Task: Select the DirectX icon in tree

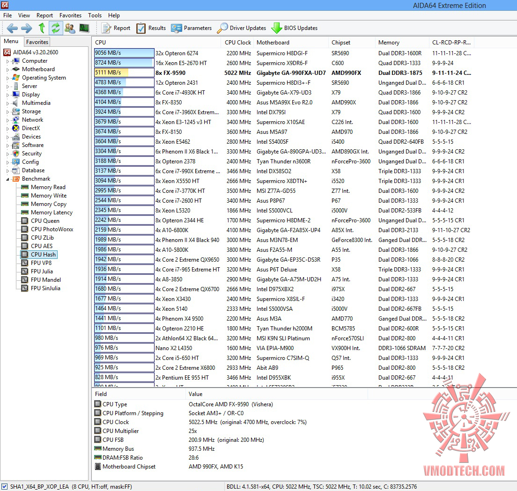Action: pos(15,128)
